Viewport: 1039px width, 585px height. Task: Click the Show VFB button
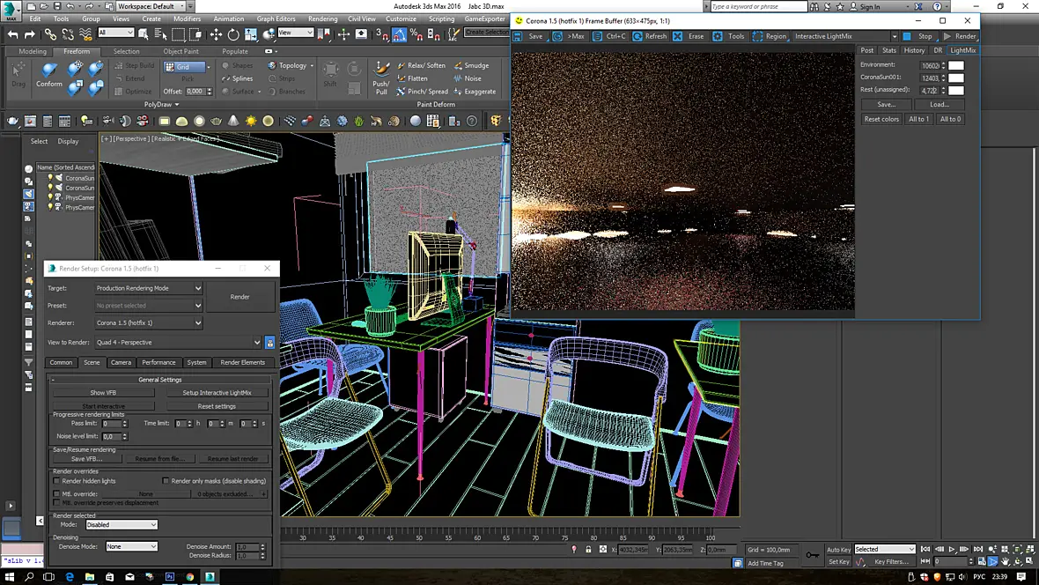pyautogui.click(x=103, y=393)
